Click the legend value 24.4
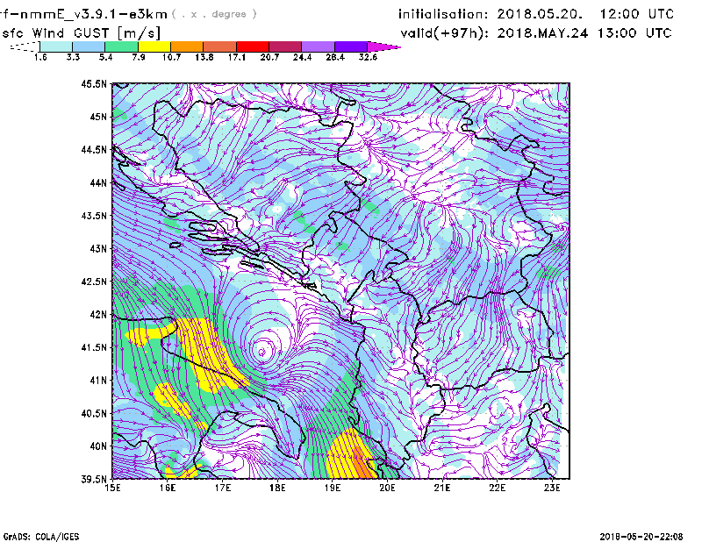Viewport: 702px width, 542px height. pos(302,57)
